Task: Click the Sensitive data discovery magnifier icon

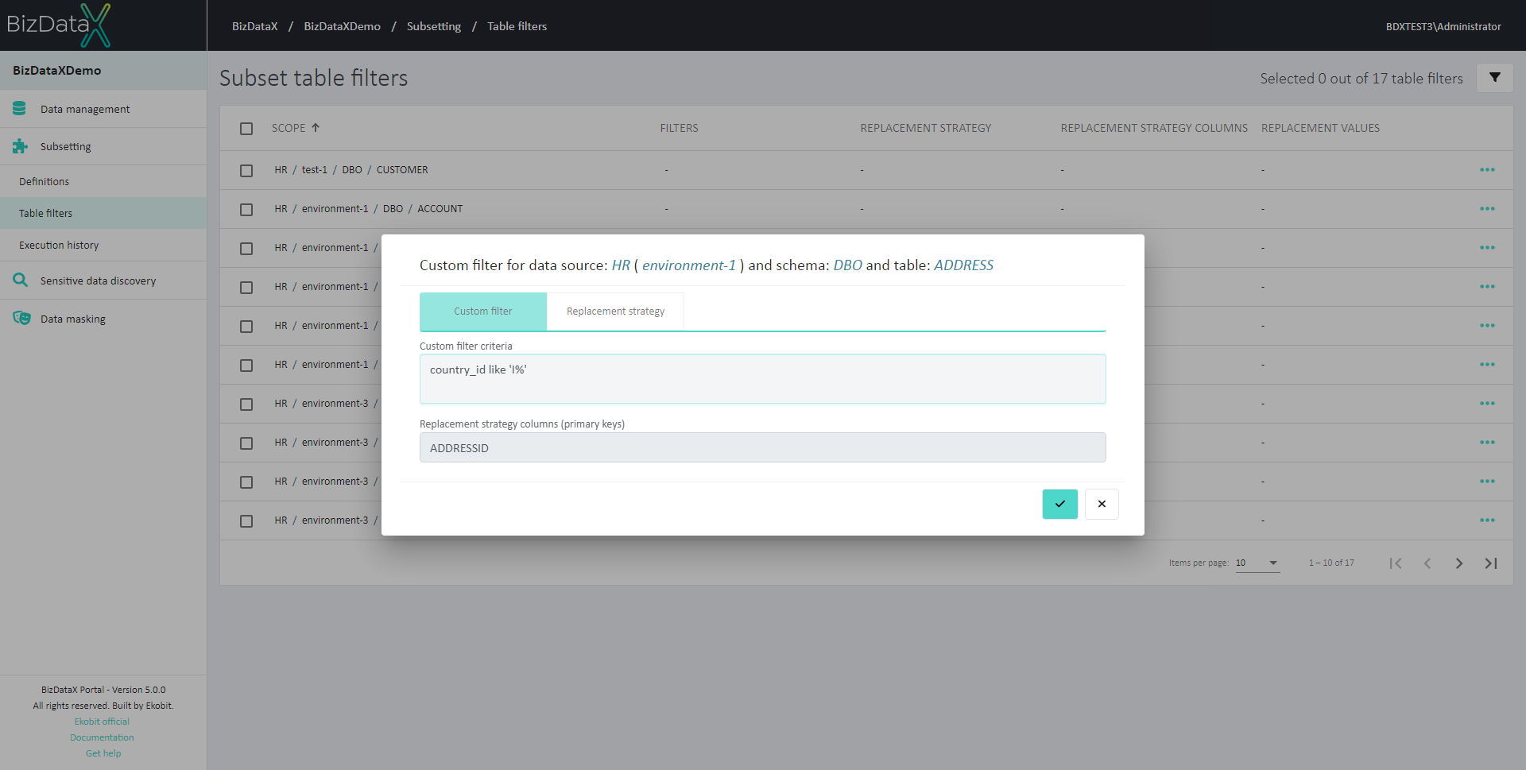Action: click(20, 281)
